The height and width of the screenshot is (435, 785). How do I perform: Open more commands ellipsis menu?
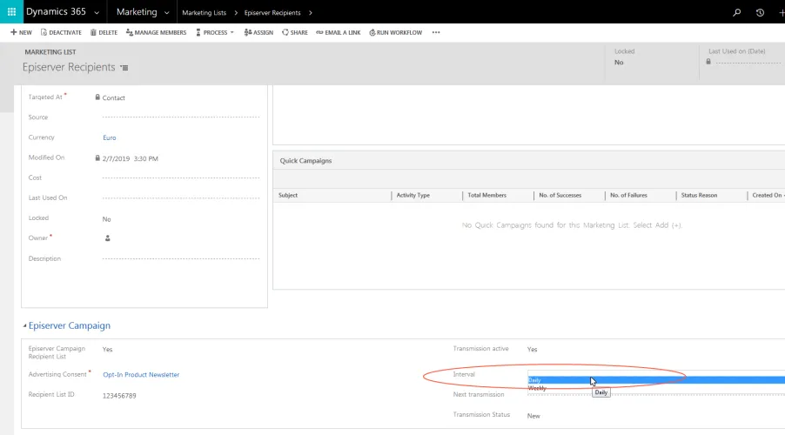tap(436, 32)
